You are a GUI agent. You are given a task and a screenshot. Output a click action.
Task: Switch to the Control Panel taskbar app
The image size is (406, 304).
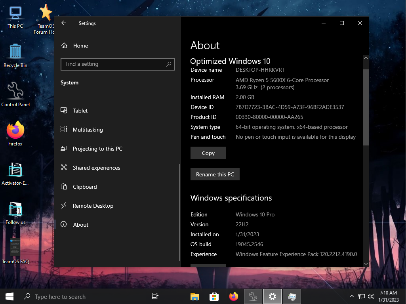click(253, 296)
